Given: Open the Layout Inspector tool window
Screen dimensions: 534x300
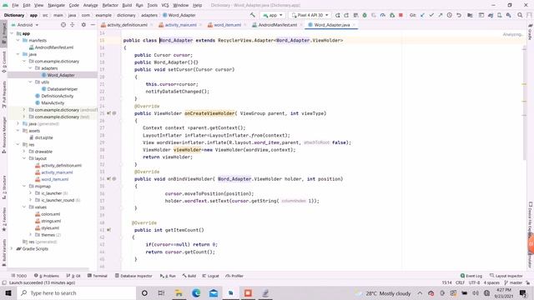Looking at the screenshot, I should click(x=506, y=276).
